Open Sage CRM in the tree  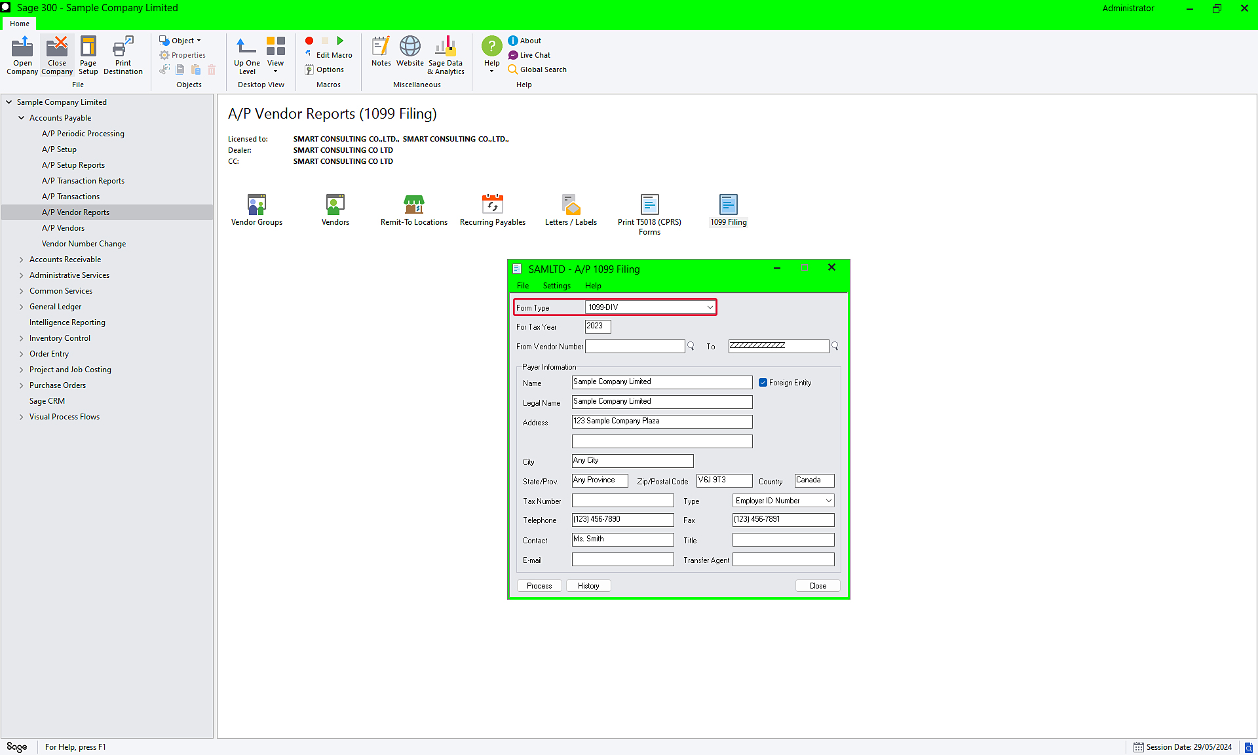(x=47, y=401)
